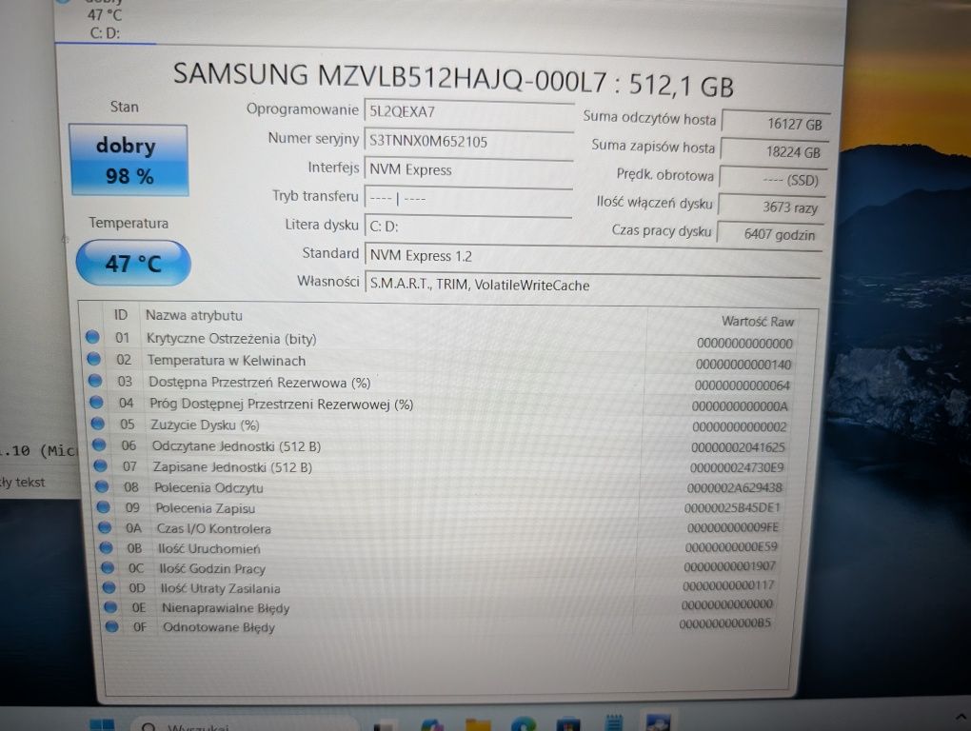971x731 pixels.
Task: Click the CrystalDiskInfo icon on the taskbar
Action: click(658, 721)
